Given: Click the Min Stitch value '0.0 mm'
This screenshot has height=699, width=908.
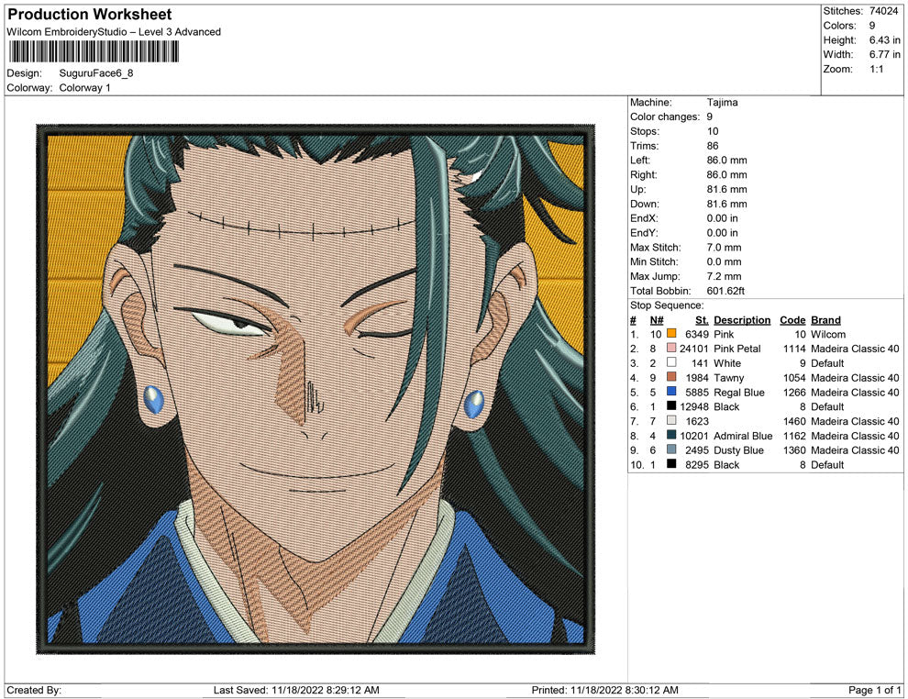Looking at the screenshot, I should click(x=724, y=261).
